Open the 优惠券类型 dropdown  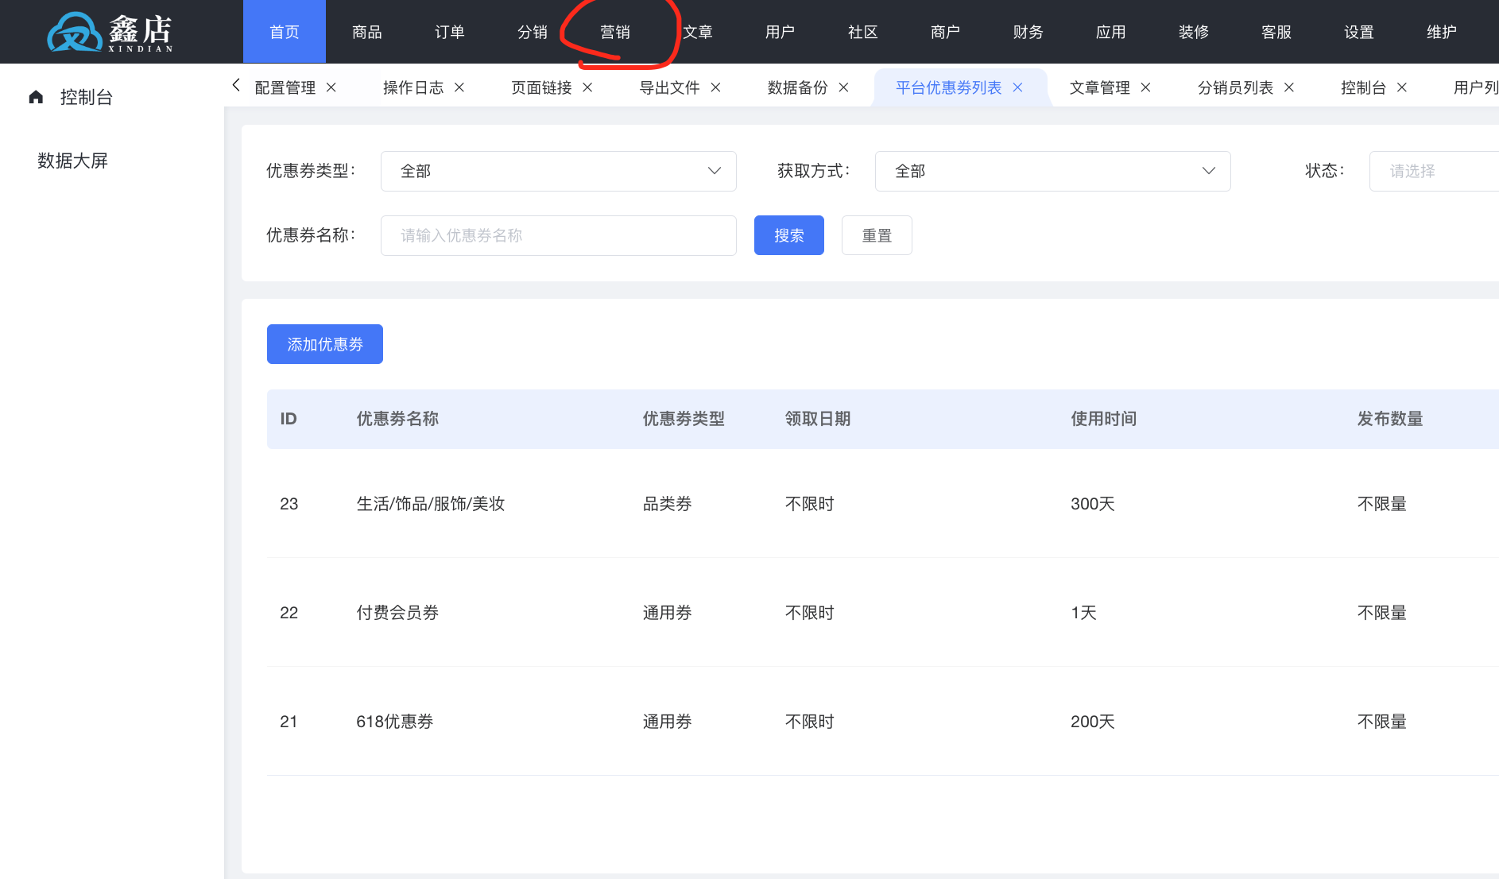click(x=559, y=171)
